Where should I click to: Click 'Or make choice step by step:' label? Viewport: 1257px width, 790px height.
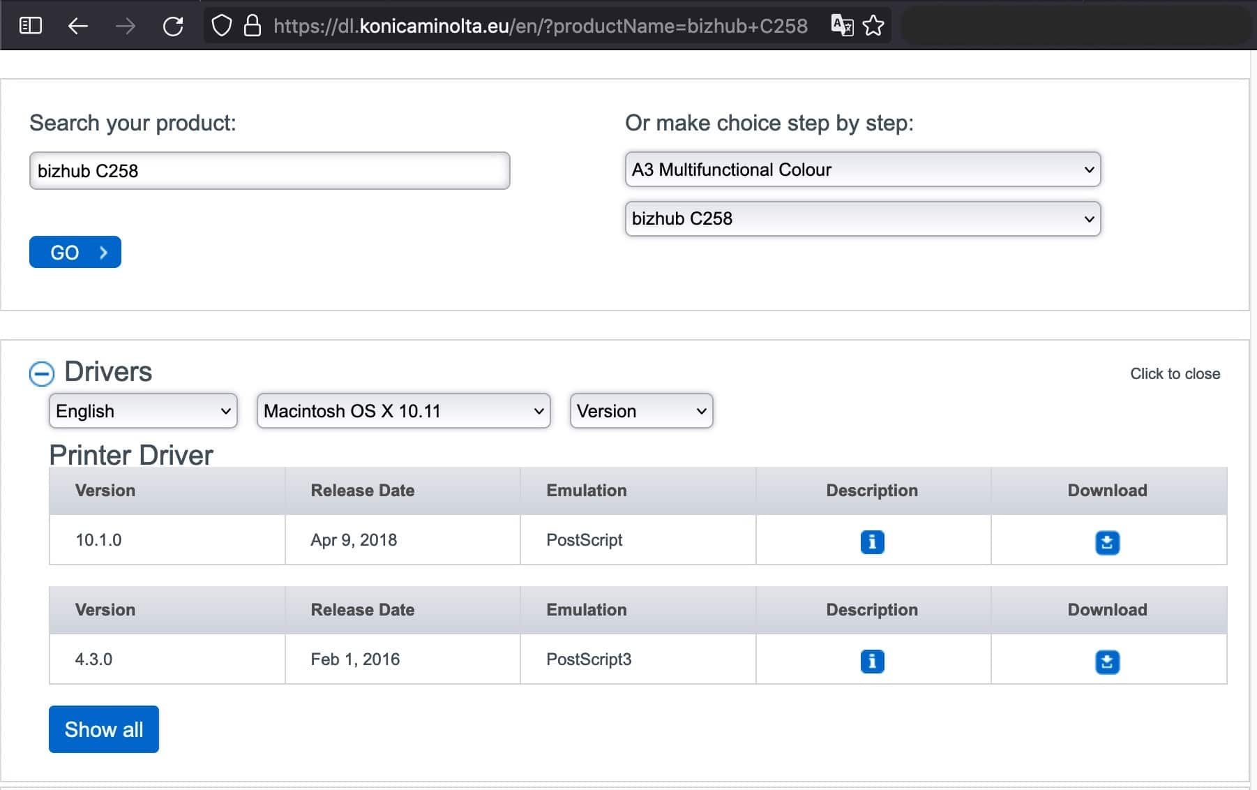point(769,123)
